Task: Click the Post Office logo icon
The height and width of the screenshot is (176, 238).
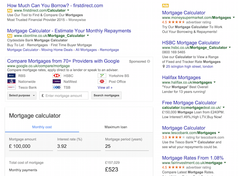Action: click(102, 81)
